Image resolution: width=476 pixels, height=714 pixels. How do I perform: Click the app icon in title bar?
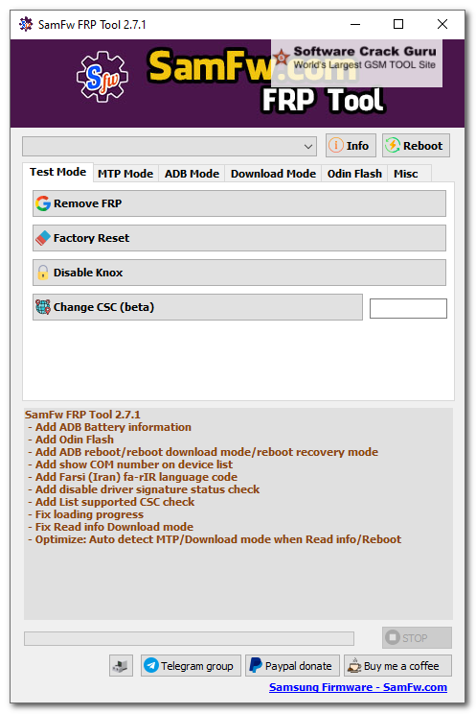(x=26, y=24)
